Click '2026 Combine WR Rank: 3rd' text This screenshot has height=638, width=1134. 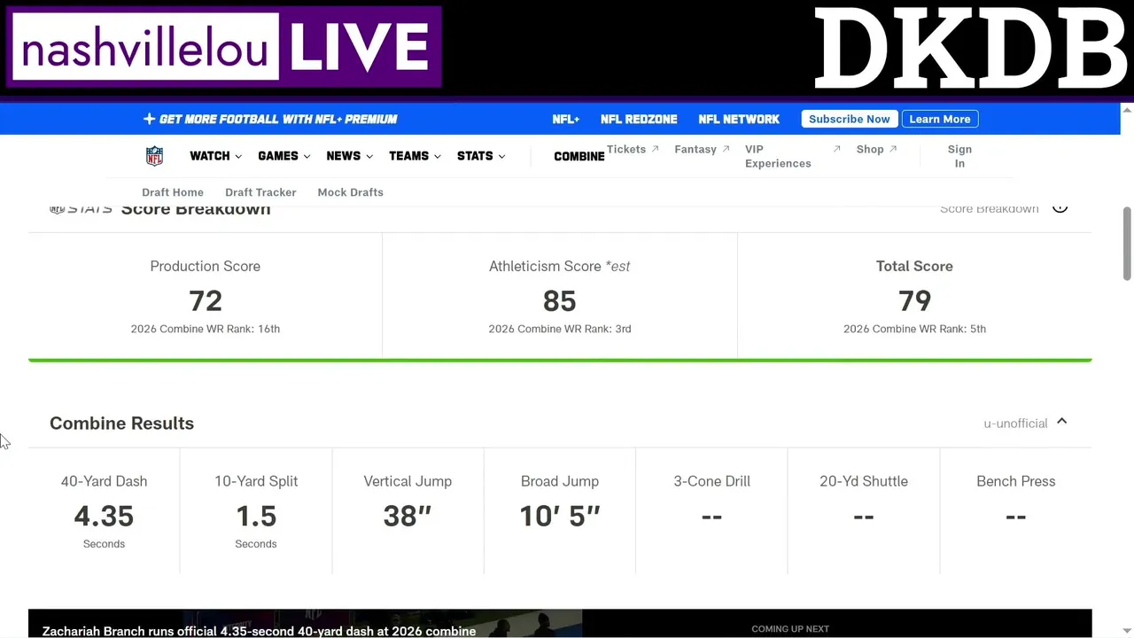click(560, 329)
